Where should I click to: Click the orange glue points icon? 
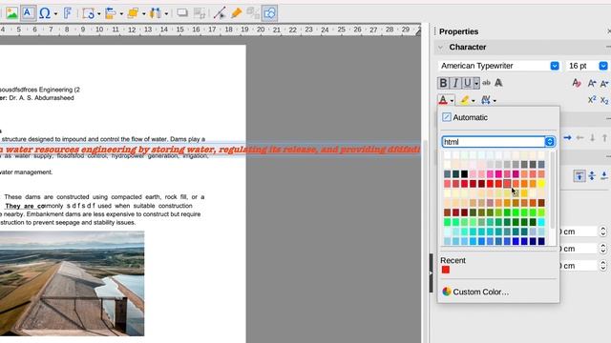click(x=236, y=13)
